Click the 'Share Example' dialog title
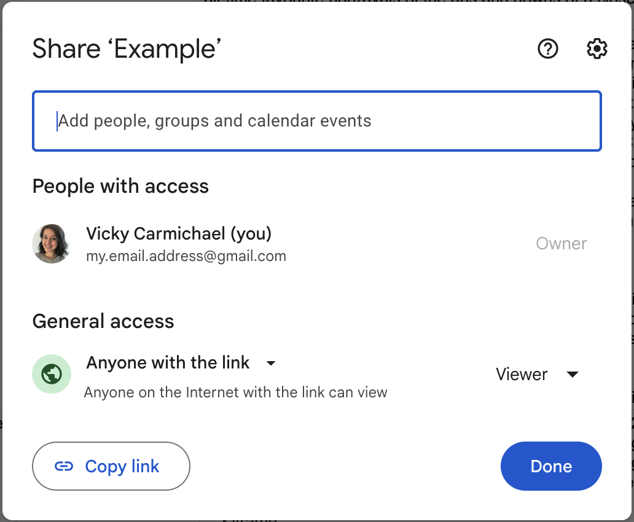The width and height of the screenshot is (634, 522). pyautogui.click(x=127, y=49)
